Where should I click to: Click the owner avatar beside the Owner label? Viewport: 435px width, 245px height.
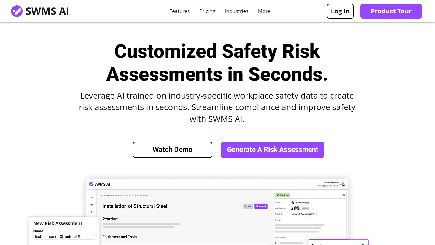point(292,203)
